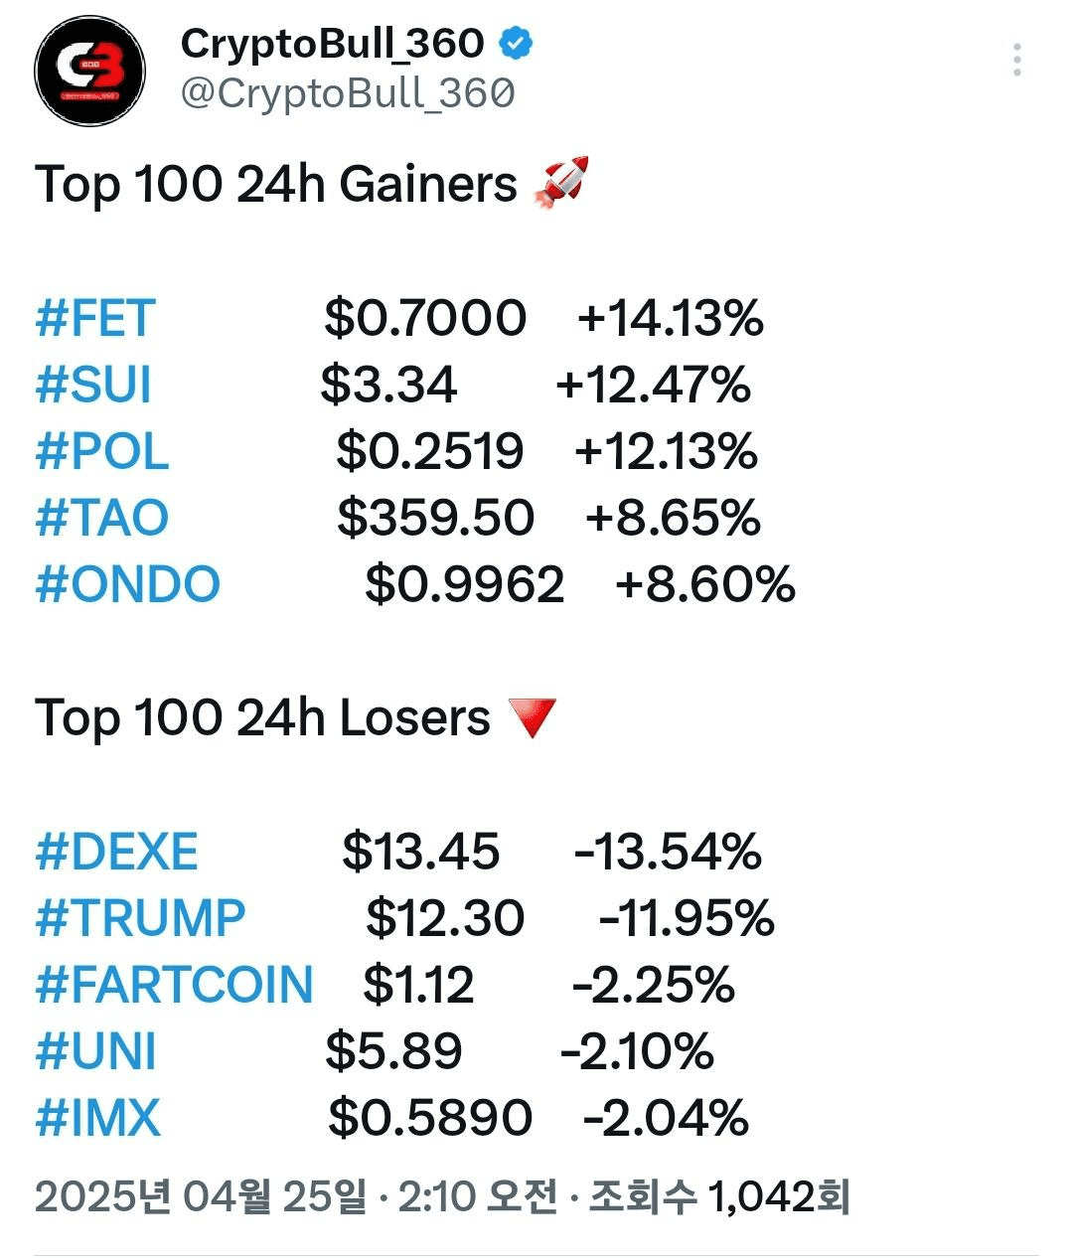Select the #TAO hashtag
This screenshot has height=1258, width=1073.
tap(101, 518)
